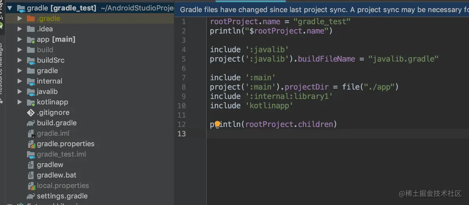Click the app module folder icon
Viewport: 469px width, 205px height.
31,39
